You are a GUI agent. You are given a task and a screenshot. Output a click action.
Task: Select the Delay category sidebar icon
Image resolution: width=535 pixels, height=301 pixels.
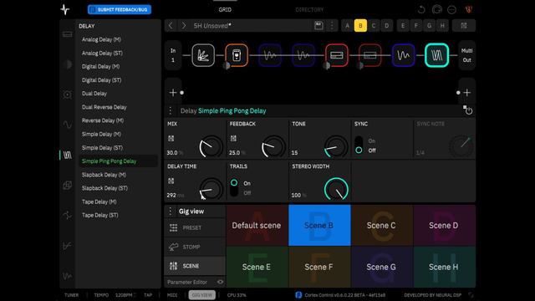coord(67,156)
